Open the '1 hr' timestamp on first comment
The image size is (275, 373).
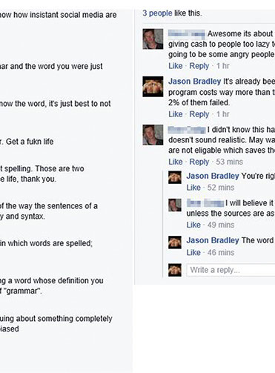click(x=223, y=66)
